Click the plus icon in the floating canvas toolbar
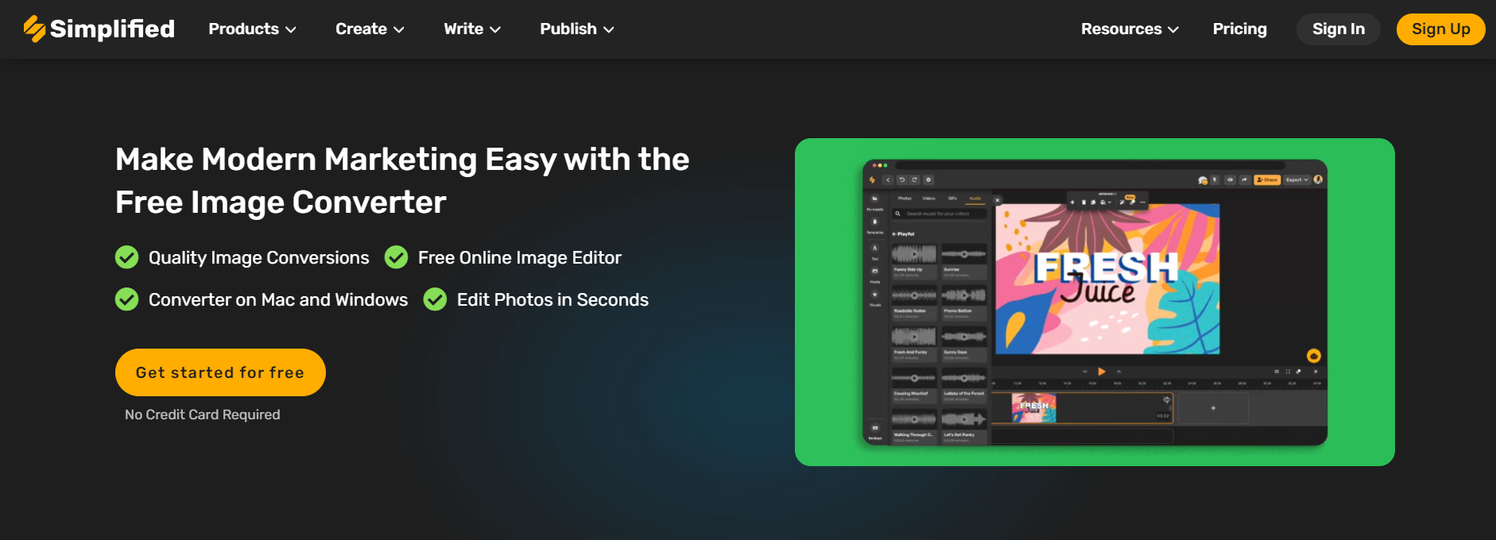Screen dimensions: 1496x540 click(x=1072, y=202)
